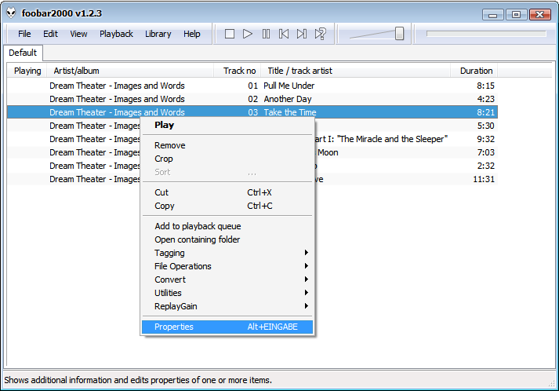Image resolution: width=559 pixels, height=391 pixels.
Task: Start playback with the Play button
Action: [x=248, y=34]
